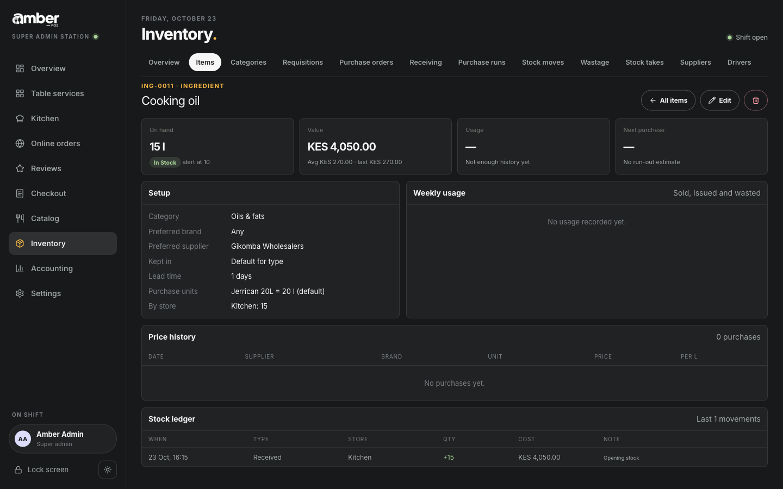Open the Purchase runs tab
The width and height of the screenshot is (783, 489).
[482, 62]
